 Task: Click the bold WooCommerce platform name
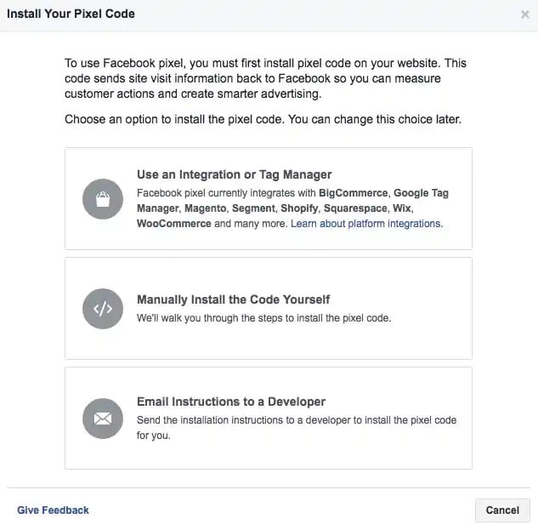pyautogui.click(x=174, y=224)
